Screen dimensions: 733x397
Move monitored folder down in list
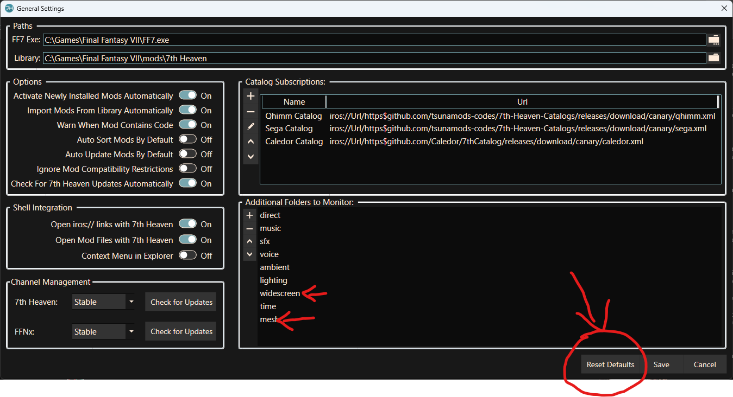click(250, 254)
